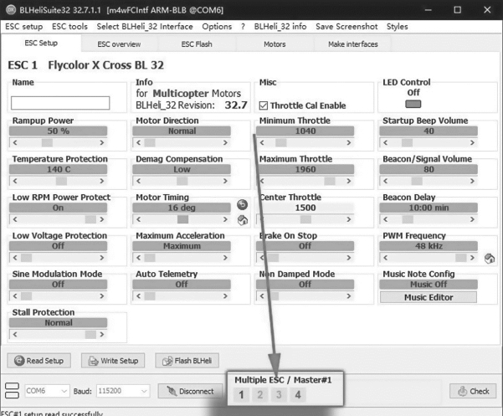The width and height of the screenshot is (503, 416).
Task: Click the Maximum Throttle slider thumb
Action: click(330, 182)
